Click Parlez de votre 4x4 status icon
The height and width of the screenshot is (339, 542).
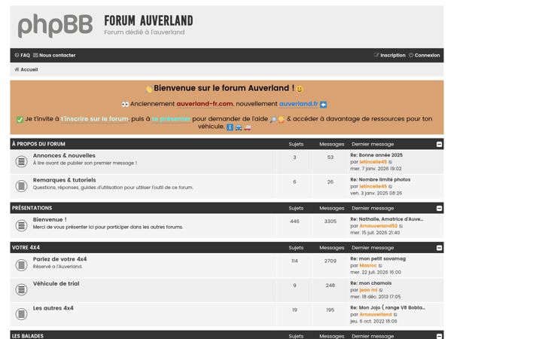(x=21, y=265)
